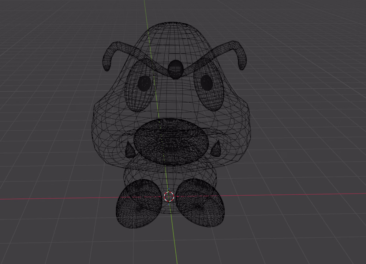366x264 pixels.
Task: Select the left eye's lower white area
Action: point(138,101)
